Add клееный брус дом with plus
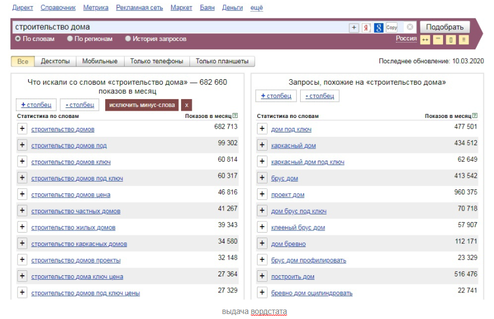The image size is (494, 319). click(262, 227)
